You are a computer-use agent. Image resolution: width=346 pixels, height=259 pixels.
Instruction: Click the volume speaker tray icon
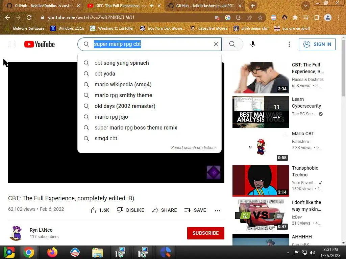[313, 252]
